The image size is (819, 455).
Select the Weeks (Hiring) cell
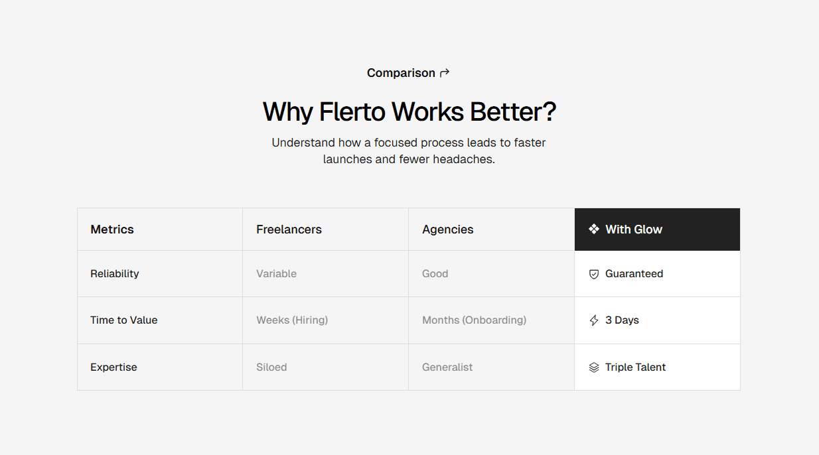tap(292, 320)
